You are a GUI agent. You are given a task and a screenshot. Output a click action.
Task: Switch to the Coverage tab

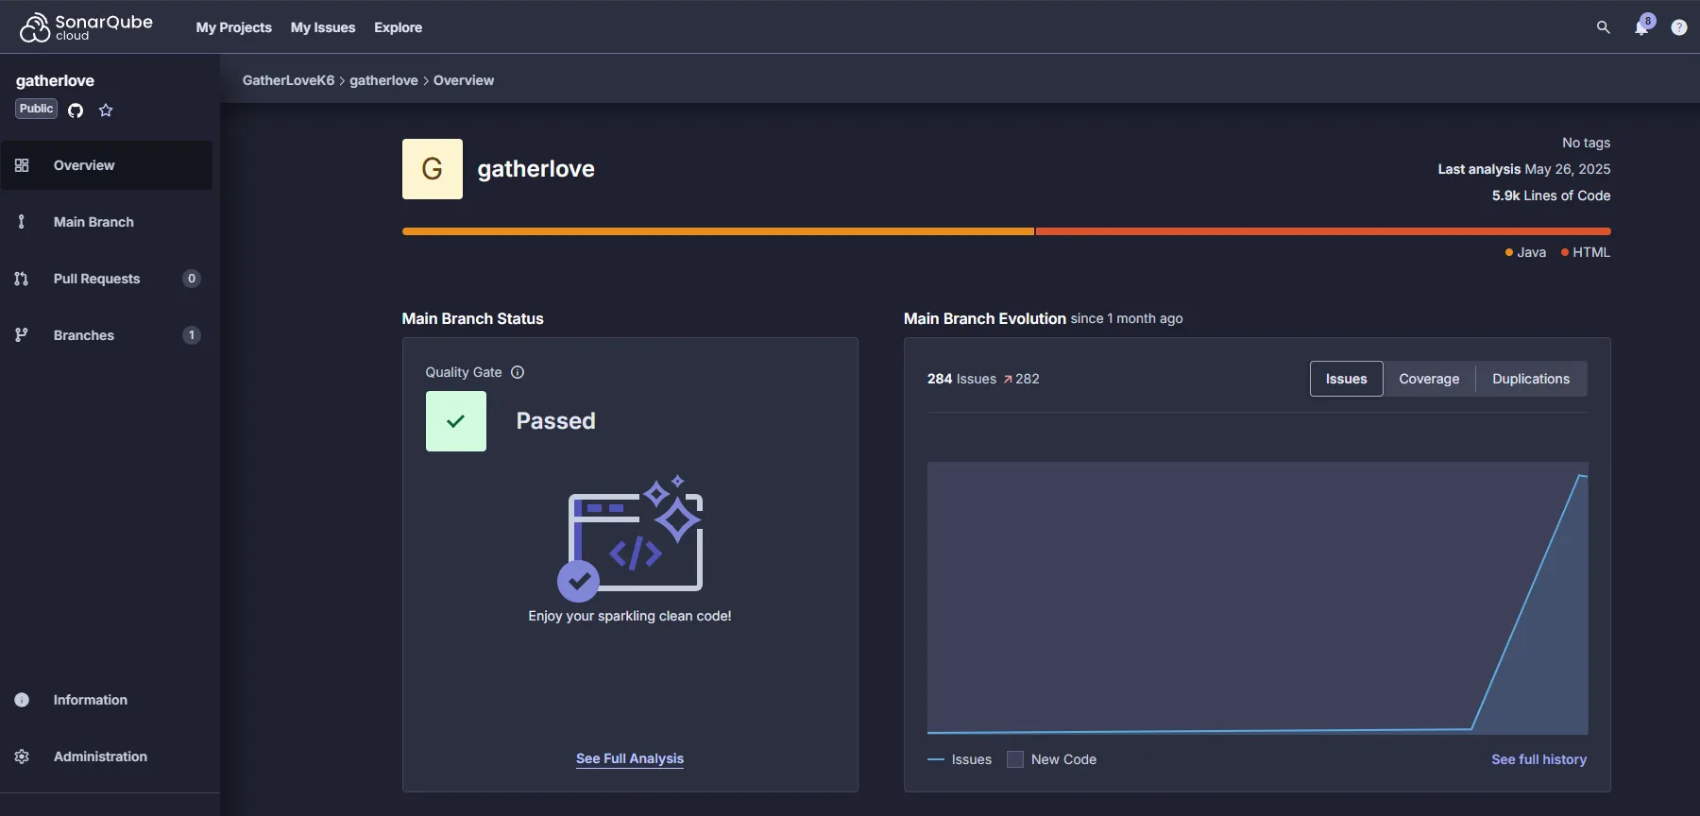[x=1429, y=379]
